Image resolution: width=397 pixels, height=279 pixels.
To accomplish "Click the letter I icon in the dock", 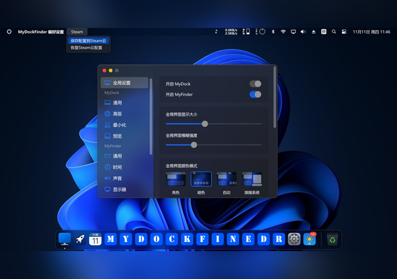I will (217, 239).
